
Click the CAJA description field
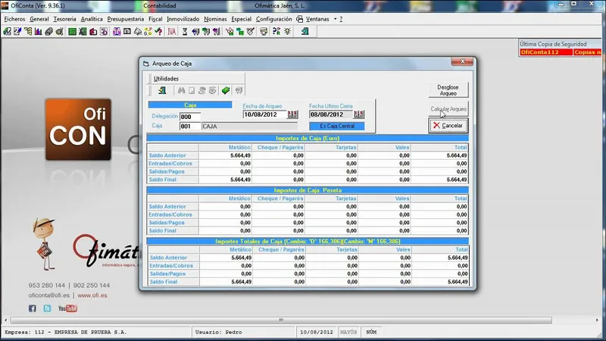coord(250,127)
